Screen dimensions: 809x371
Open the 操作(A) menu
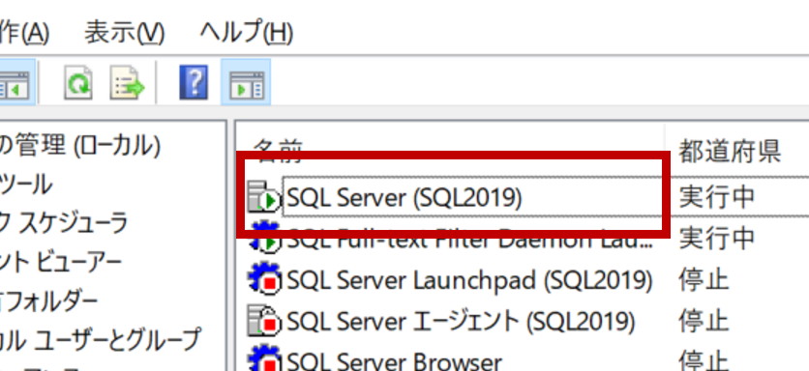25,33
